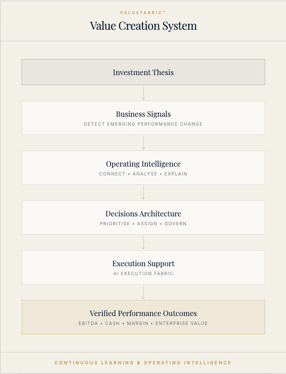286x374 pixels.
Task: Select the Investment Thesis box
Action: 143,72
